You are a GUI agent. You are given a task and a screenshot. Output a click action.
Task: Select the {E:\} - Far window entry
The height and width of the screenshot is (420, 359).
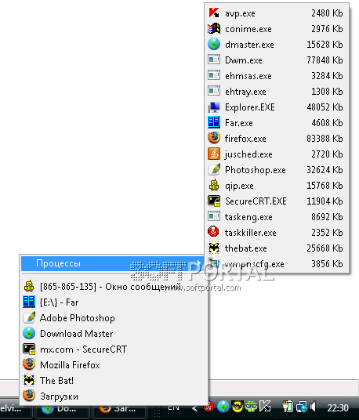pos(114,302)
